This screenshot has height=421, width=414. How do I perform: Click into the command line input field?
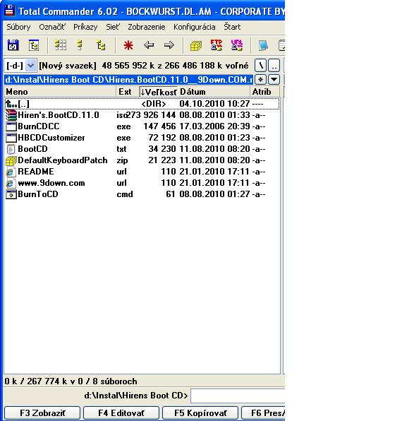point(238,396)
